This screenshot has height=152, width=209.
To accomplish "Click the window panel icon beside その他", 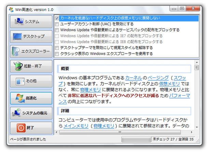I will pyautogui.click(x=20, y=81).
